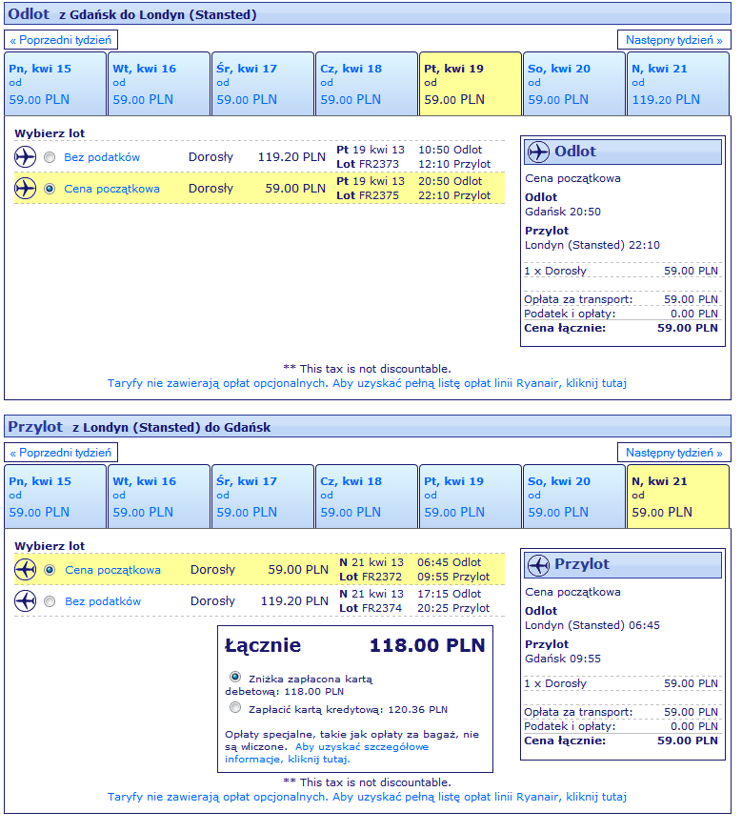742x832 pixels.
Task: Open return tab Wt, kwi 16
Action: [159, 497]
